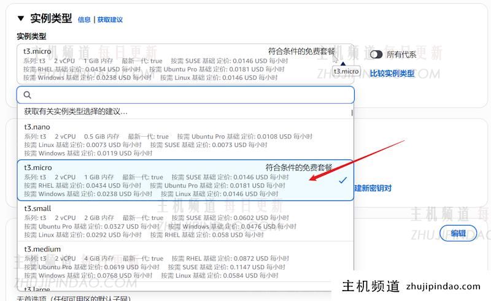This screenshot has height=301, width=491.
Task: Select 获取有关实例类型选择的建议 option
Action: (x=185, y=112)
